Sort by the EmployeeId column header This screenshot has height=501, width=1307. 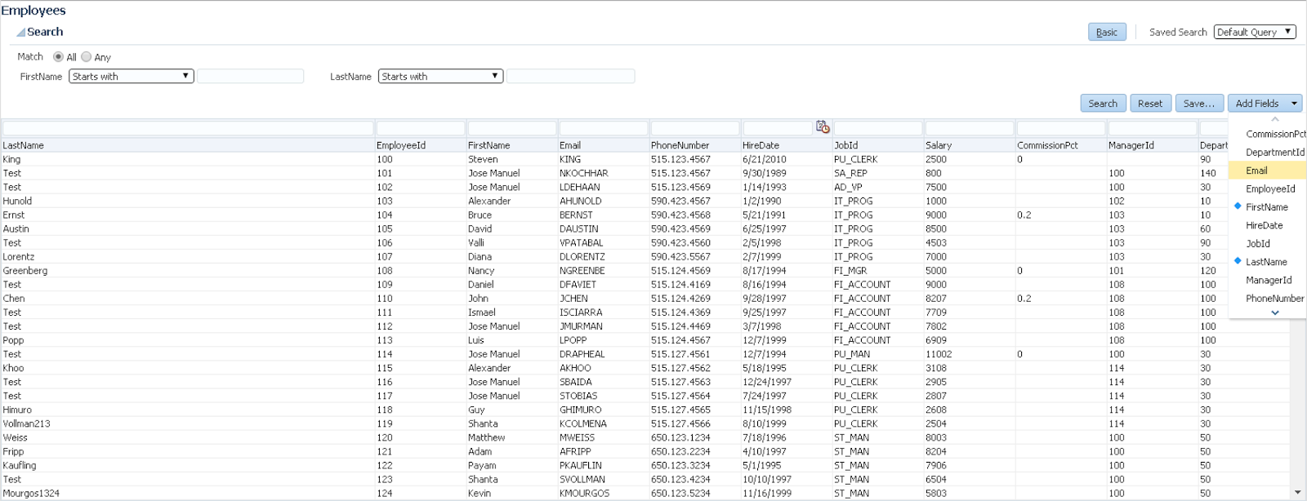[421, 145]
